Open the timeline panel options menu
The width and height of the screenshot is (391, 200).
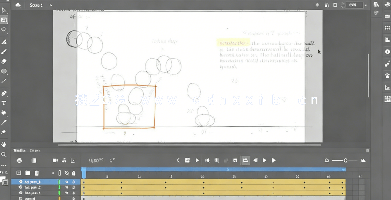367,151
